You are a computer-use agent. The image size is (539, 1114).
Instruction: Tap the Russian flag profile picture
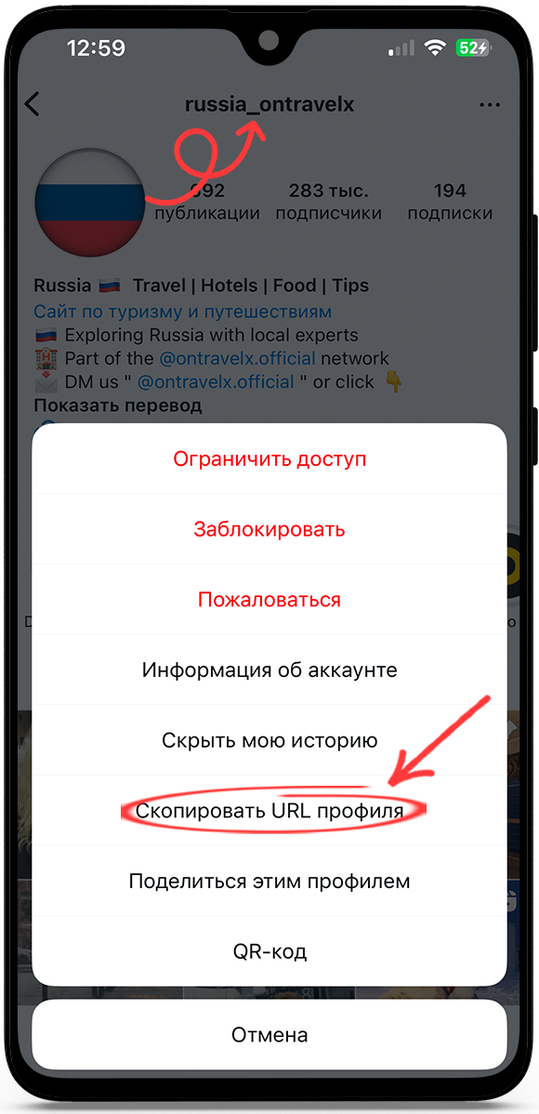(90, 204)
